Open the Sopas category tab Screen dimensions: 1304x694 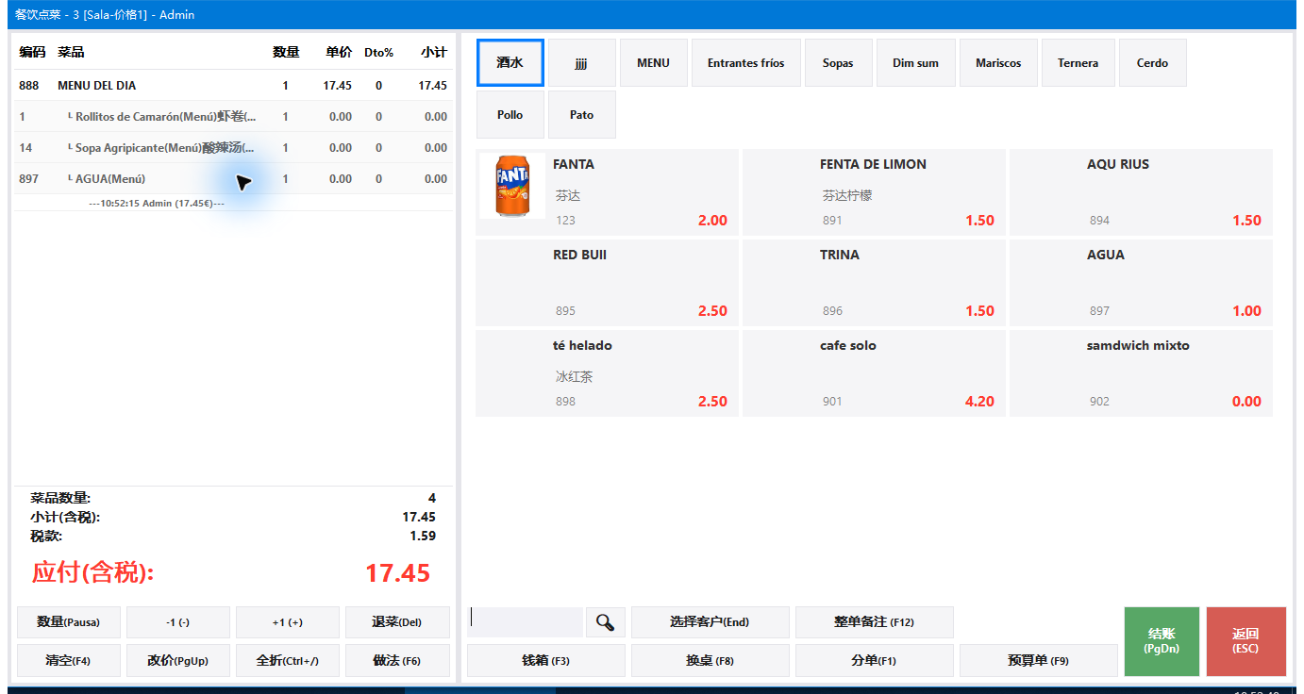[x=838, y=63]
